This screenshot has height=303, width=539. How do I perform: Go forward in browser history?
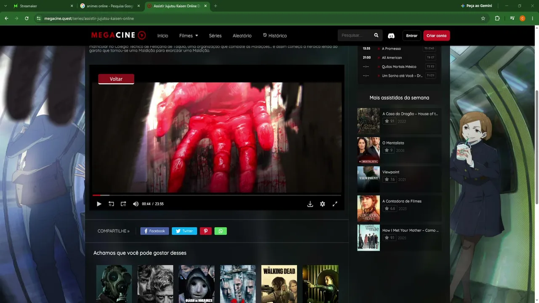pos(16,19)
